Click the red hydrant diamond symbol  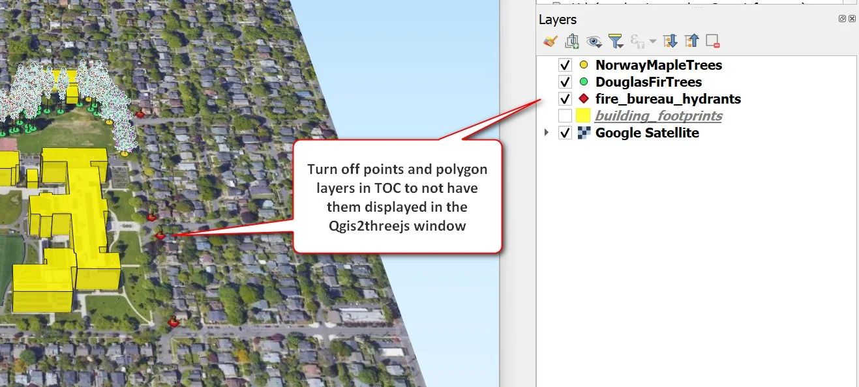coord(584,99)
